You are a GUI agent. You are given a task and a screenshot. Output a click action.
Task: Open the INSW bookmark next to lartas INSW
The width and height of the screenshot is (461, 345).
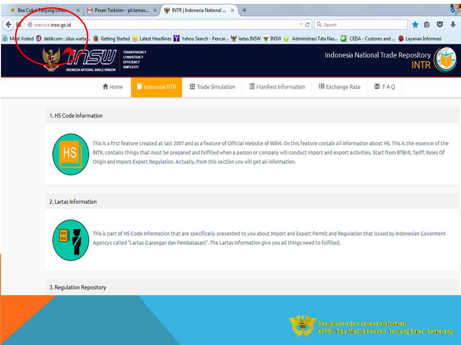[x=272, y=38]
